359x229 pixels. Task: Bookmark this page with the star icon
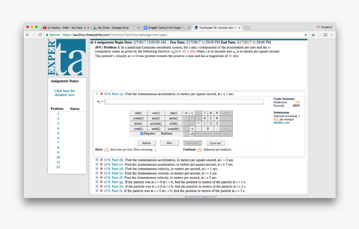(x=306, y=35)
